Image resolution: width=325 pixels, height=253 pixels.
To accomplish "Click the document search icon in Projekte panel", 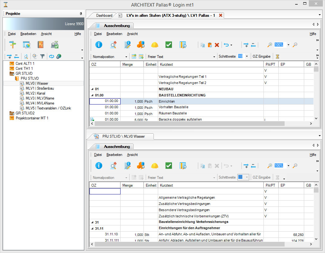I will click(26, 56).
